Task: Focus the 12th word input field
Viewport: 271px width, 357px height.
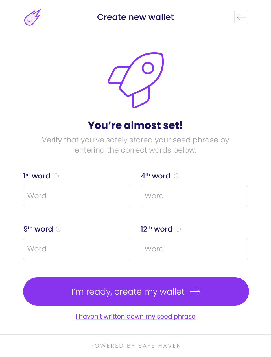Action: click(x=194, y=249)
